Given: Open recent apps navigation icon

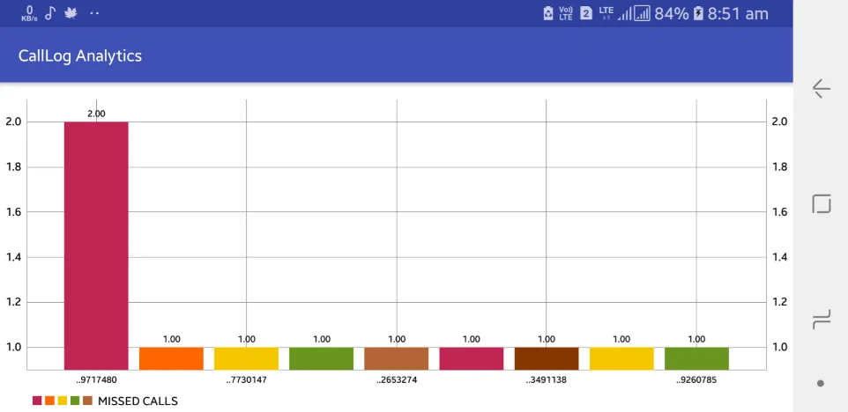Looking at the screenshot, I should [x=821, y=320].
